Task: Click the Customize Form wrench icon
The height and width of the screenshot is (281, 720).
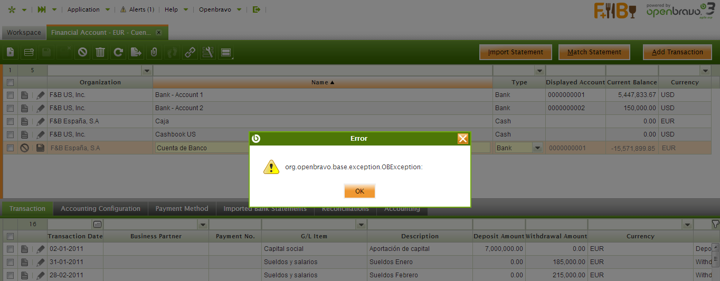Action: click(x=208, y=52)
